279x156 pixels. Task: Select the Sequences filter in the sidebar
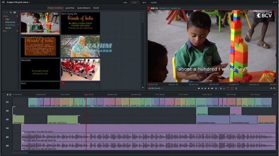(10, 22)
